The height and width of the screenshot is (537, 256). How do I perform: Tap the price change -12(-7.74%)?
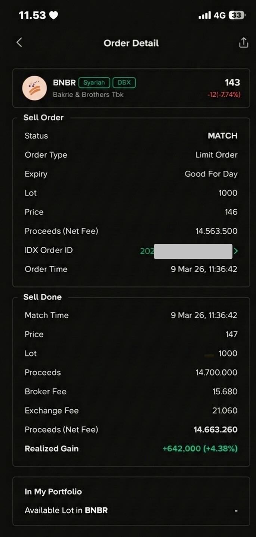pos(223,95)
